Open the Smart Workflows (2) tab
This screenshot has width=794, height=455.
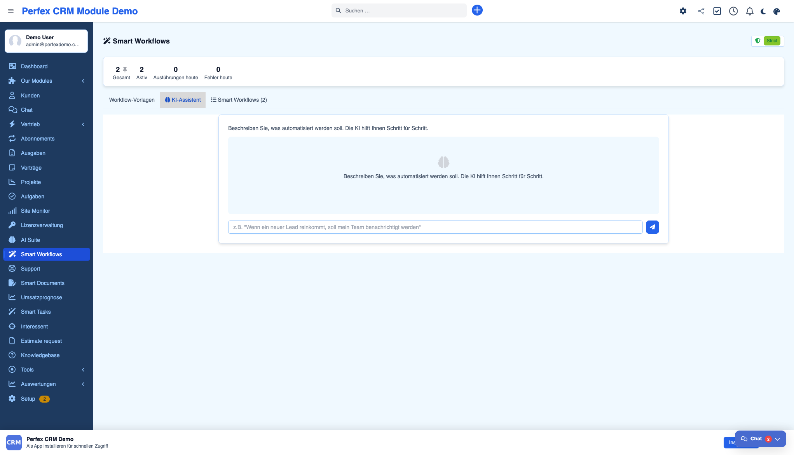[239, 100]
